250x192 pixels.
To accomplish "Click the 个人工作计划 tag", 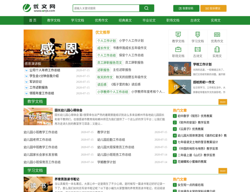I will coord(107,41).
